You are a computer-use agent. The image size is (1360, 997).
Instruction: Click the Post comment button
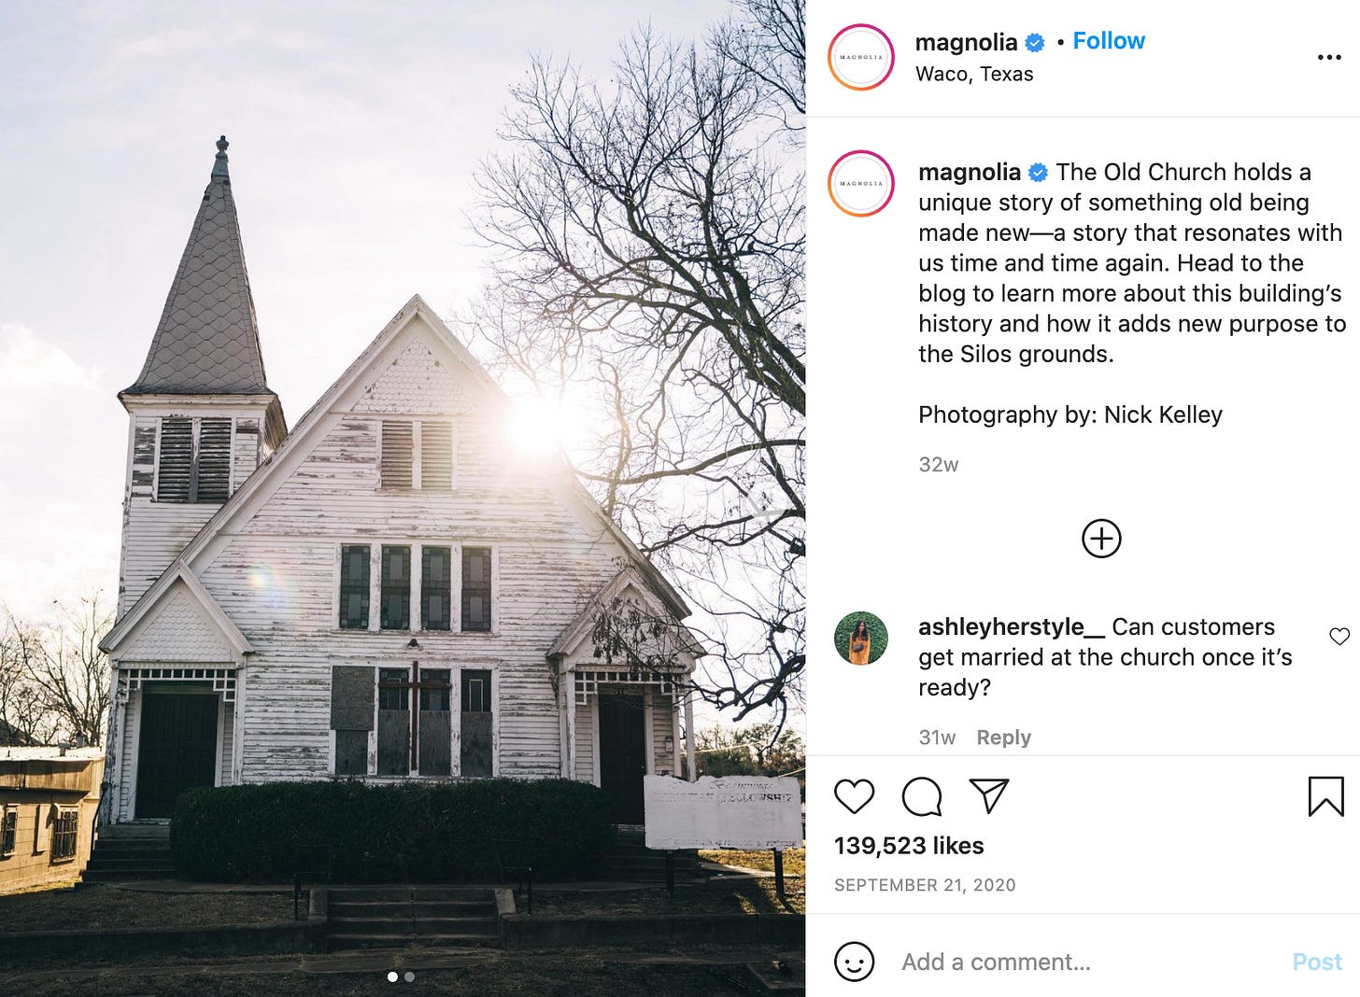(1317, 962)
